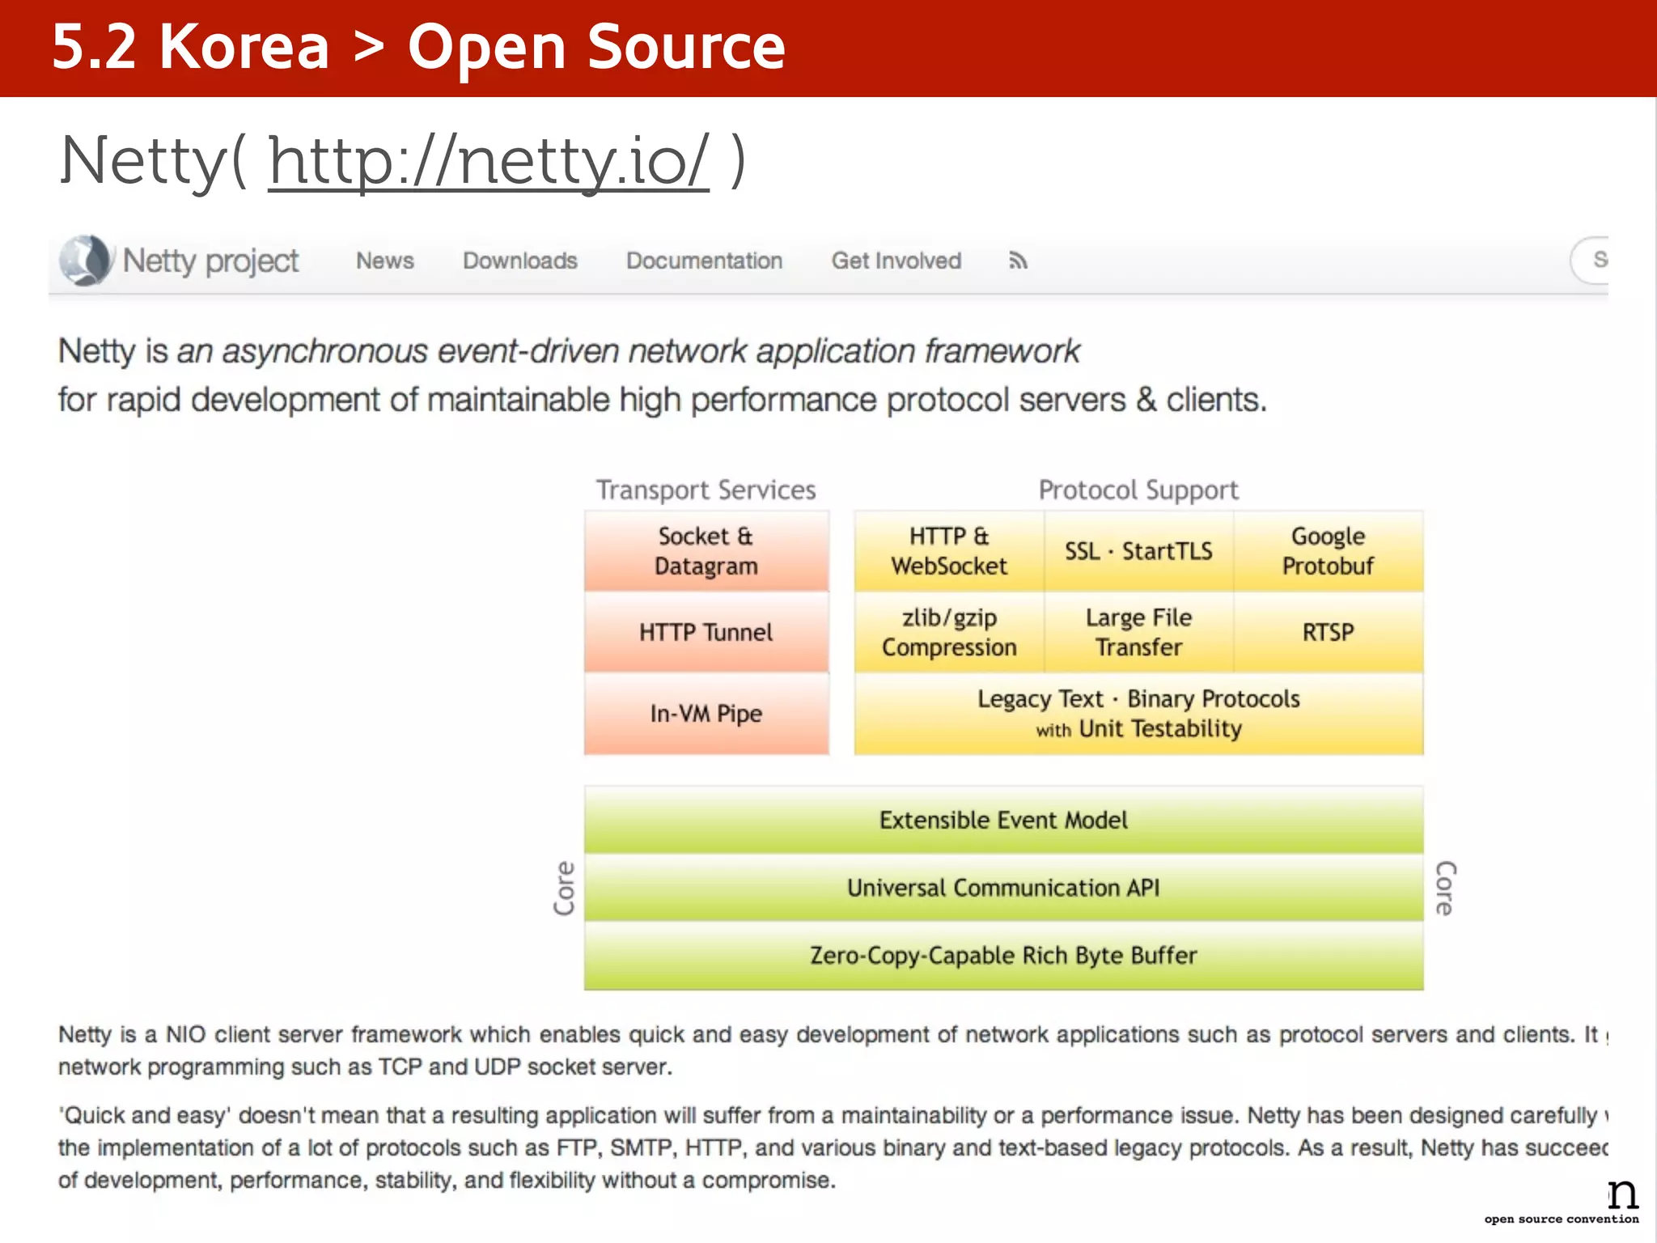Select the Google Protobuf block

click(x=1329, y=551)
